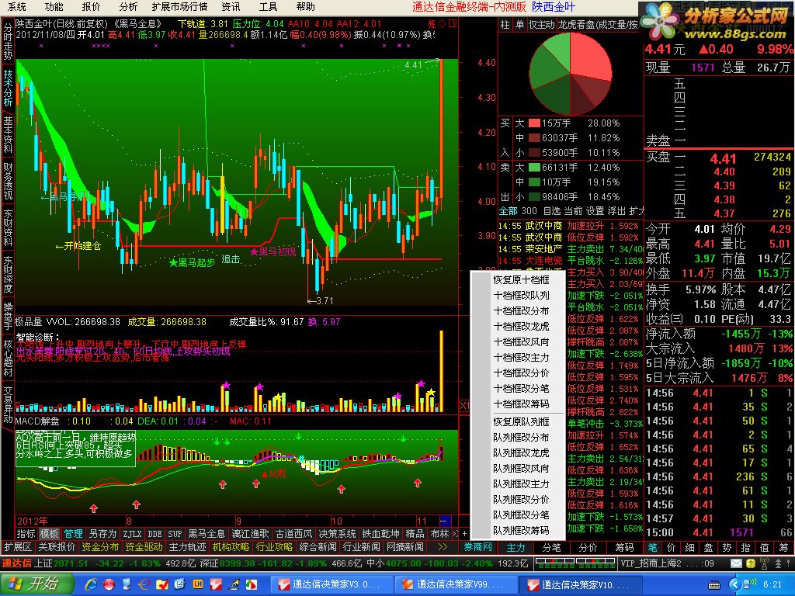Open the 分析 menu
The image size is (795, 596).
tap(128, 6)
